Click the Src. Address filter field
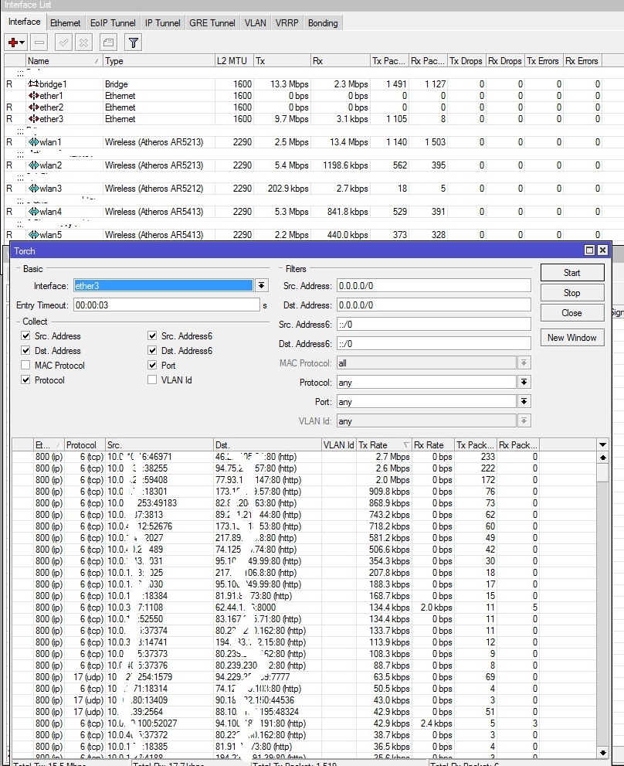 click(433, 285)
